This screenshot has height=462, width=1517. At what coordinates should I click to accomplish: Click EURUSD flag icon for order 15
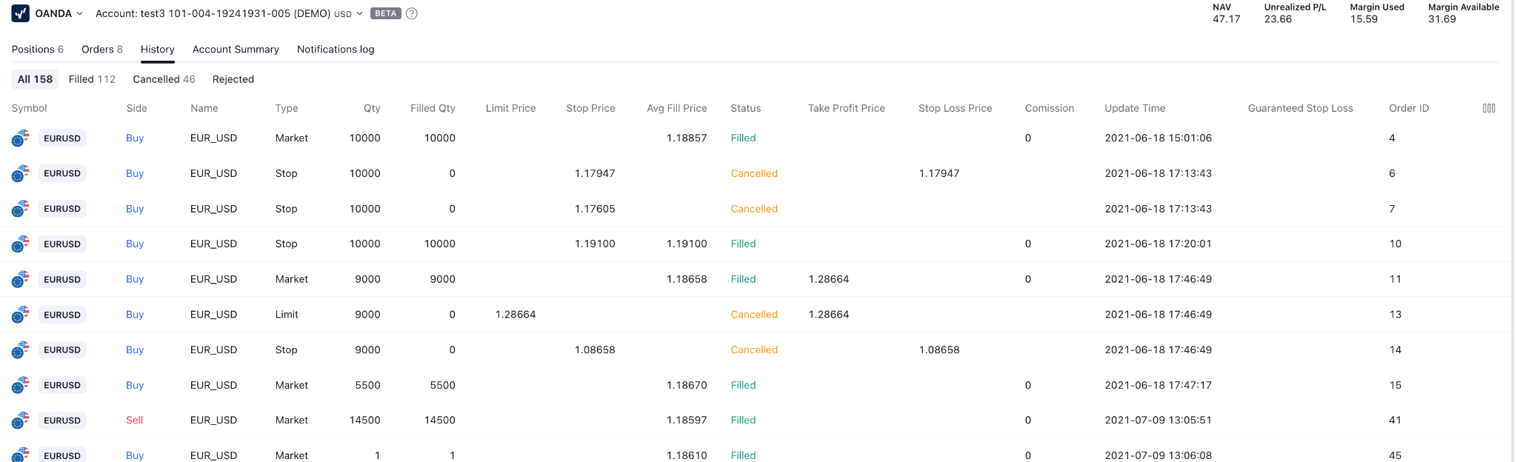click(20, 385)
